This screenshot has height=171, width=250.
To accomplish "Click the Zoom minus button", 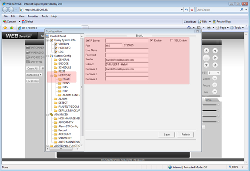I will 215,78.
